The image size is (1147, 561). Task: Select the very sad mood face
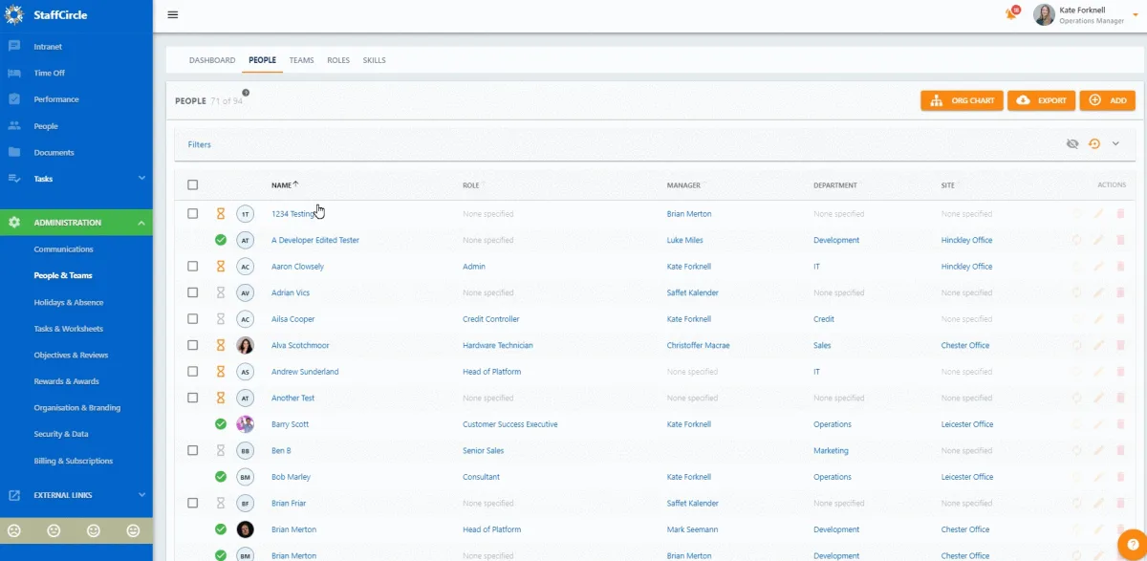click(14, 530)
